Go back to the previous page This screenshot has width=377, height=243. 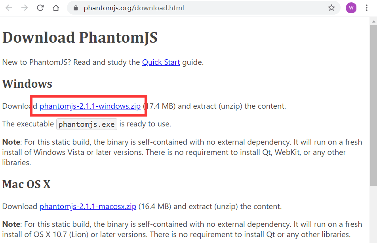point(9,8)
